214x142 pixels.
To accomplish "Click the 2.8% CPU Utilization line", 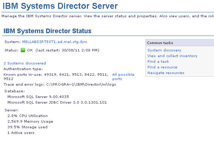I will pyautogui.click(x=27, y=116).
